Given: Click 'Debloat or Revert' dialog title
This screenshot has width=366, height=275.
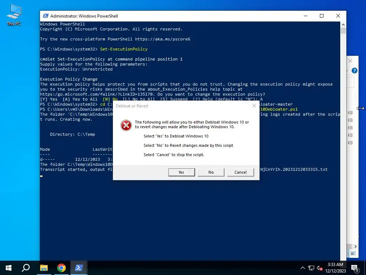Looking at the screenshot, I should click(132, 106).
